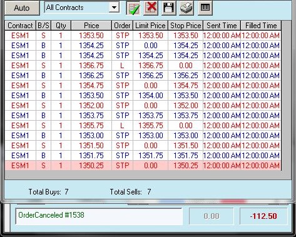Open the grid columns layout icon

[x=205, y=8]
